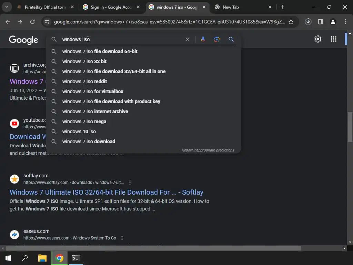This screenshot has width=353, height=265.
Task: Select the windows 7 iso Google tab
Action: coord(177,7)
